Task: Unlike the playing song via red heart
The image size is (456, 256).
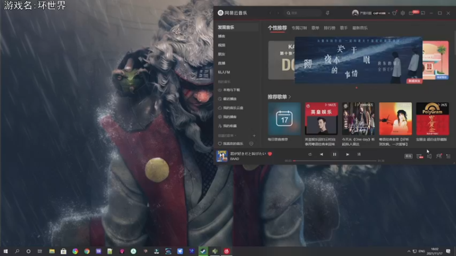Action: tap(270, 154)
